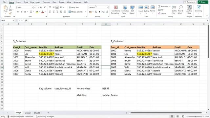
Task: Open Number format dialog launcher
Action: coord(109,16)
